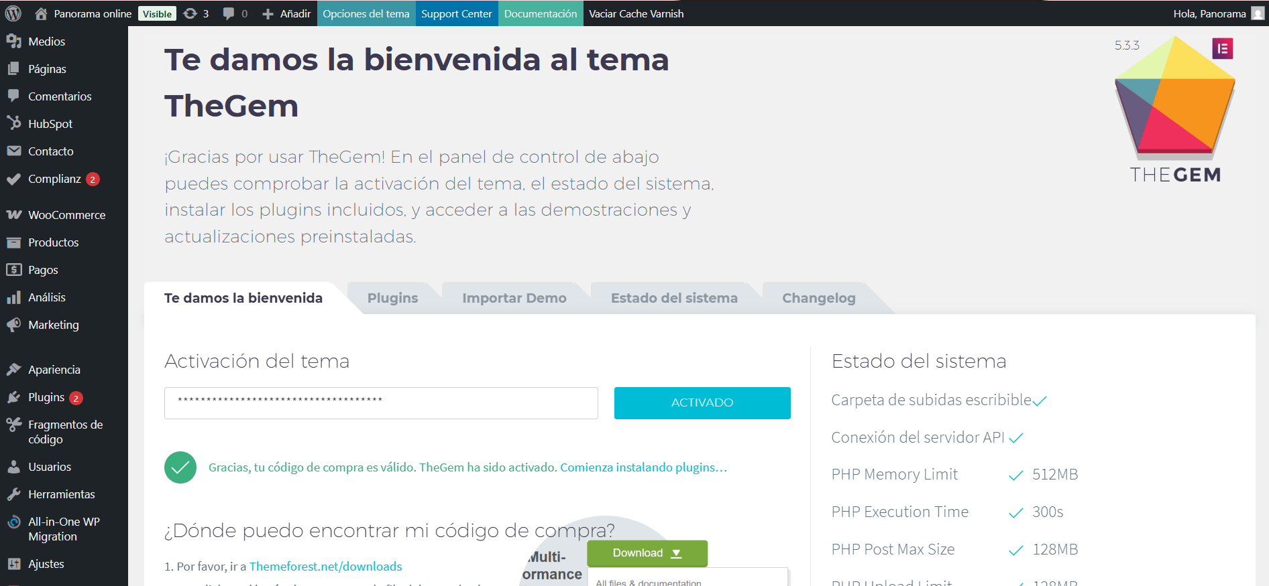Open the All-in-One WP Migration menu
Image resolution: width=1269 pixels, height=586 pixels.
[63, 529]
